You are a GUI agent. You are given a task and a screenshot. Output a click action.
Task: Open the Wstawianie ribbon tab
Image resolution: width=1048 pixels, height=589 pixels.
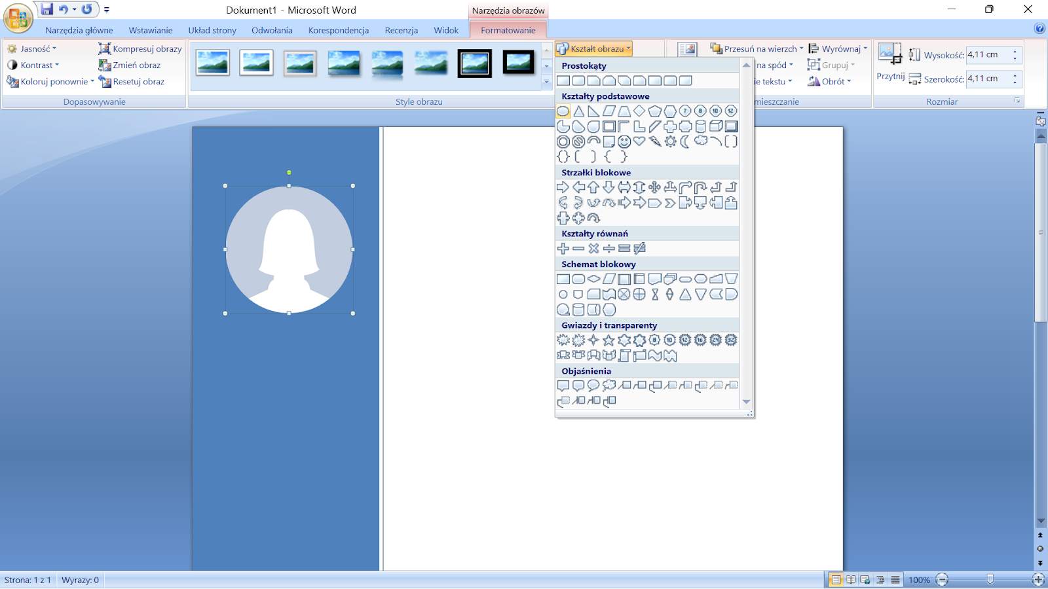click(x=151, y=30)
